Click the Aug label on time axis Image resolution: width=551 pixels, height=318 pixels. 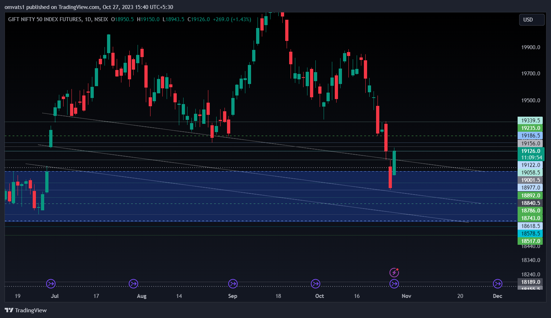tap(142, 296)
